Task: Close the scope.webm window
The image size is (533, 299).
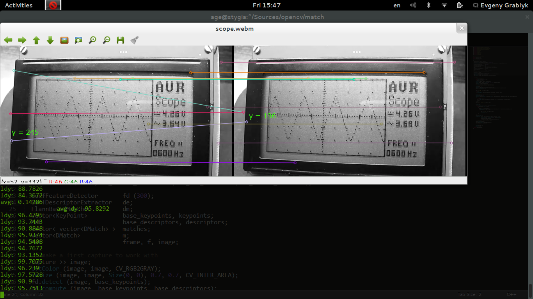Action: coord(462,28)
